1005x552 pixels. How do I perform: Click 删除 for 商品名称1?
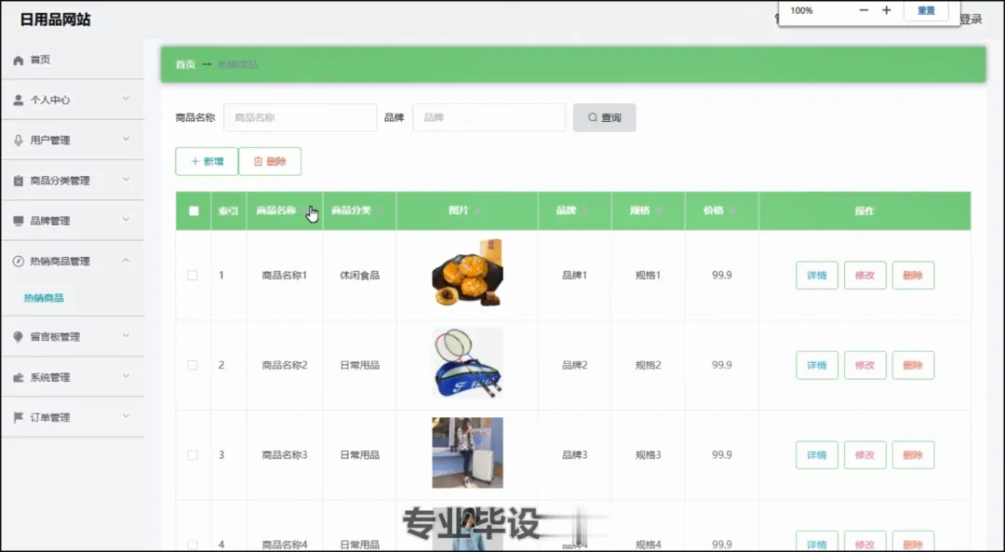[x=913, y=276]
